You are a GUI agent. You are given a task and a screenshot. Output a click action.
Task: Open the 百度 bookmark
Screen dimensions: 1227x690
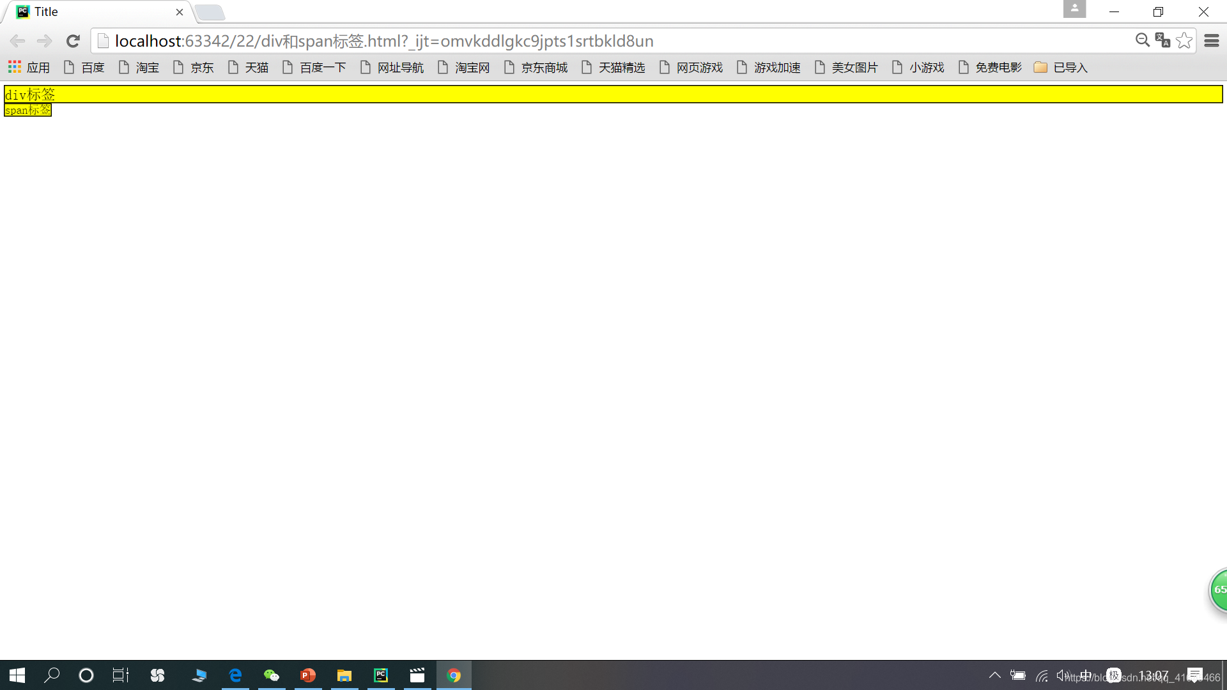click(84, 67)
